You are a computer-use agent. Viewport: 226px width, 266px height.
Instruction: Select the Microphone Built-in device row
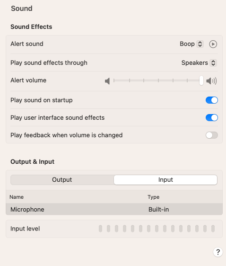pos(114,209)
